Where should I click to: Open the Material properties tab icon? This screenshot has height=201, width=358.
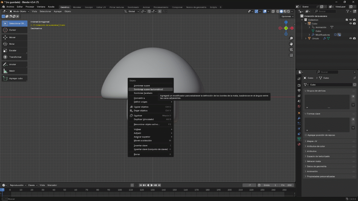tap(299, 144)
